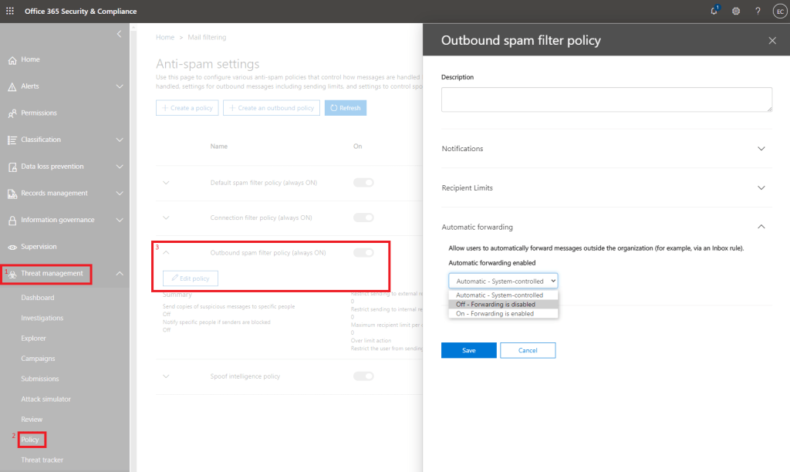Open the app launcher waffle icon
Image resolution: width=790 pixels, height=472 pixels.
10,11
